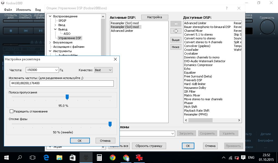Select Equalizer in available DSP list
278x163 pixels.
point(190,73)
